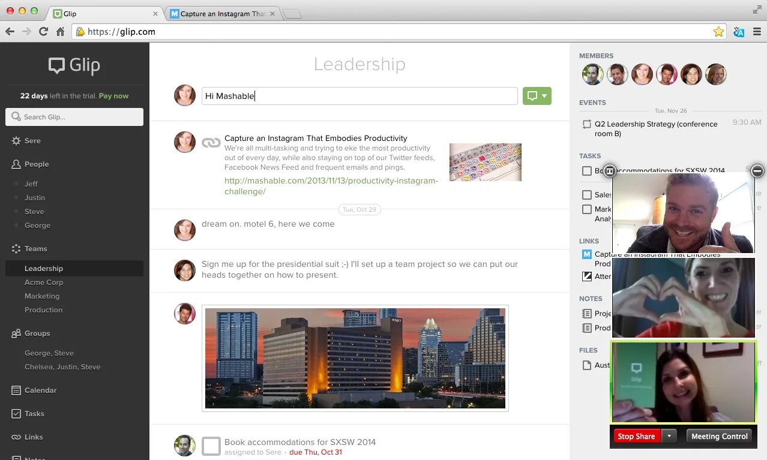Click the green-bordered video tile
This screenshot has height=460, width=767.
click(684, 382)
